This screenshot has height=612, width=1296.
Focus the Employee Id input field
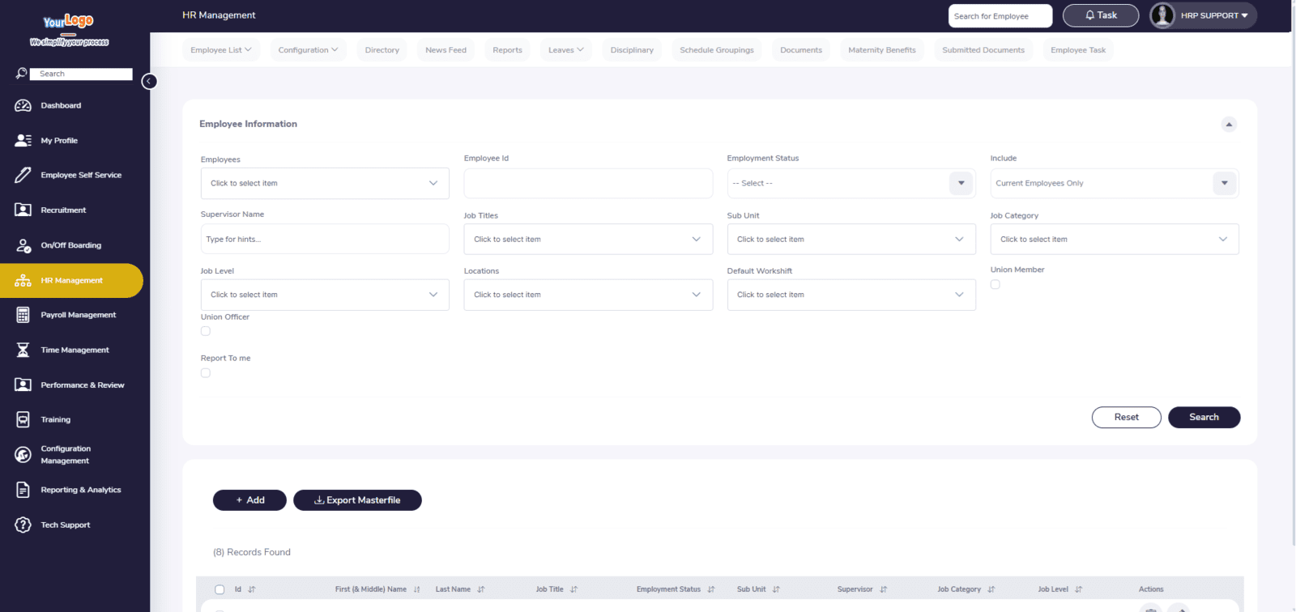pyautogui.click(x=588, y=183)
